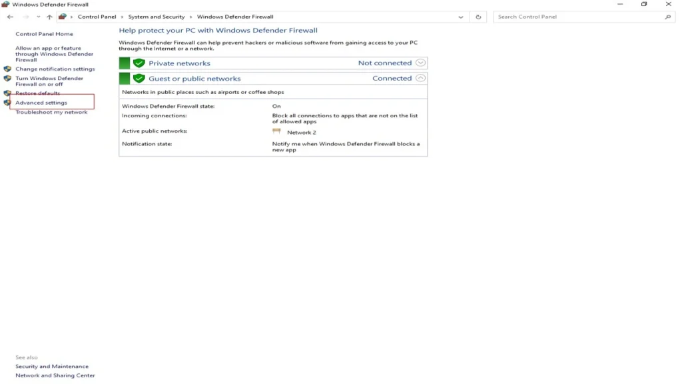The height and width of the screenshot is (384, 682).
Task: Open Advanced settings link
Action: tap(41, 102)
